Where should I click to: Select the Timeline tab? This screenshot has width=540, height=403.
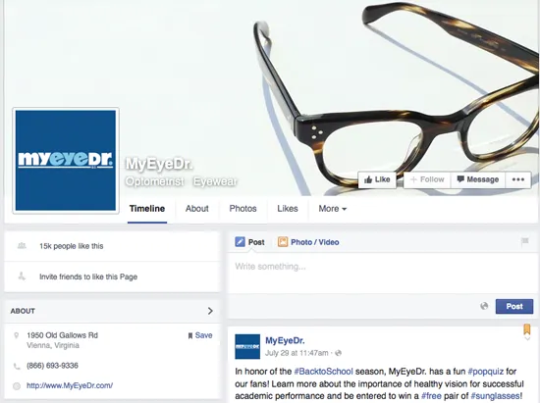point(147,209)
